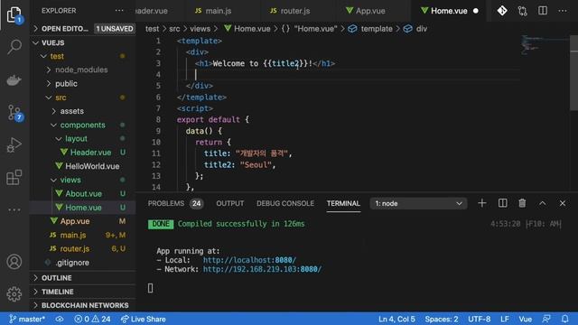Change indentation via 'Spaces: 2'

pyautogui.click(x=442, y=319)
